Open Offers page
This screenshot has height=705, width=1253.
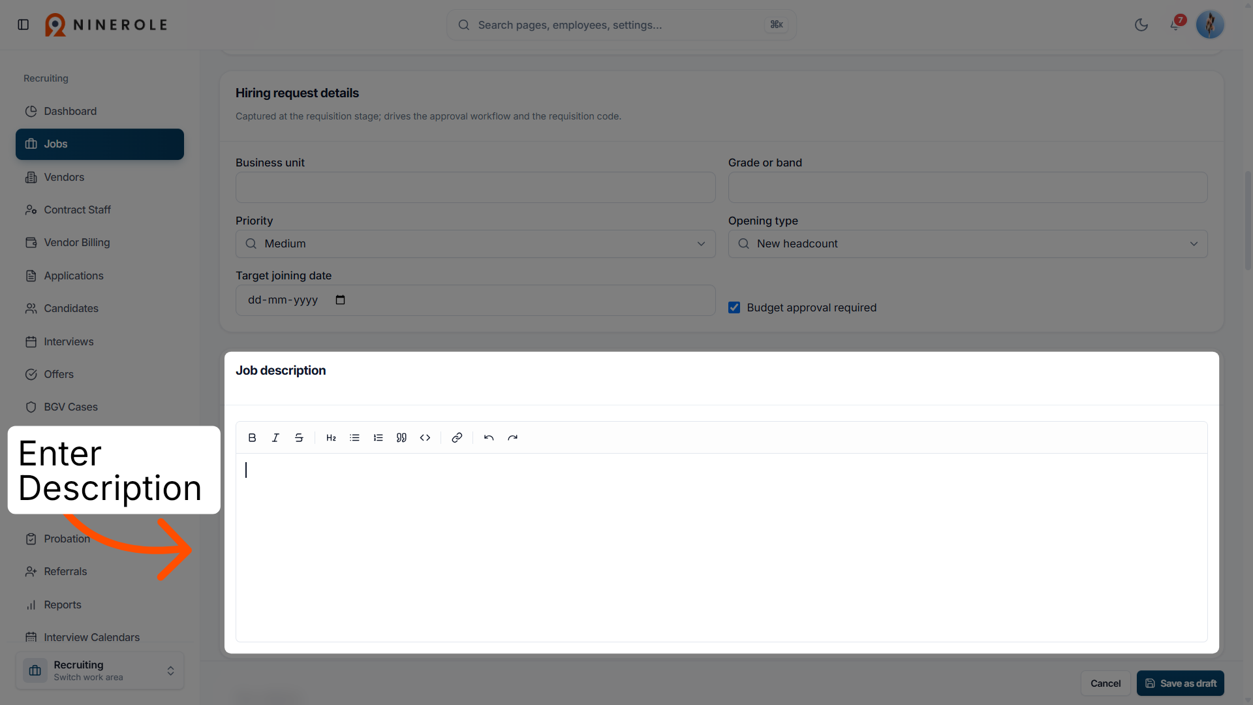pos(100,374)
